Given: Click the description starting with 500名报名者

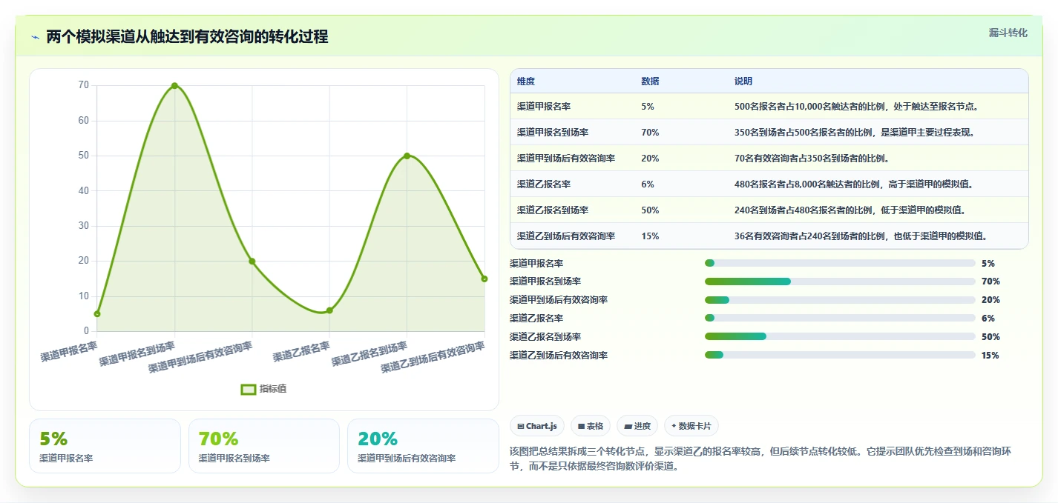Looking at the screenshot, I should [857, 106].
